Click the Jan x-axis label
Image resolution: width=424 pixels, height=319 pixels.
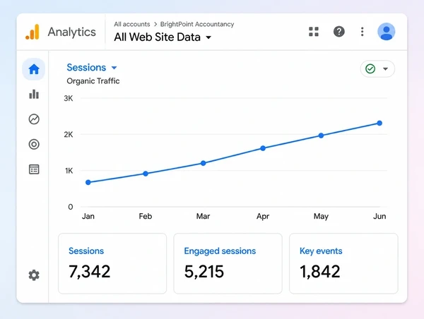(x=88, y=216)
